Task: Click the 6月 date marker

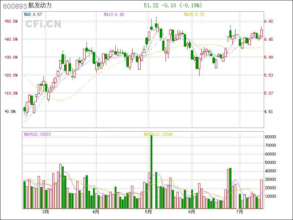Action: [x=192, y=212]
